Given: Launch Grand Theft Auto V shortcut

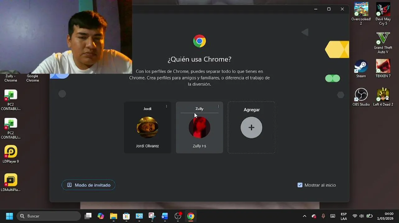Looking at the screenshot, I should coord(383,43).
